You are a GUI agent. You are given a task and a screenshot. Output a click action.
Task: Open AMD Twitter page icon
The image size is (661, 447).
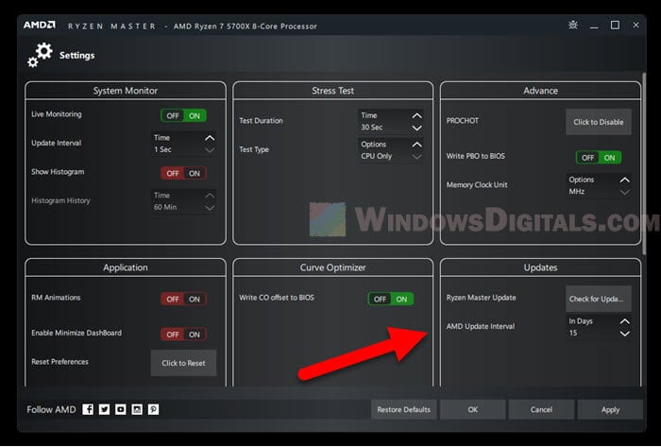coord(104,409)
